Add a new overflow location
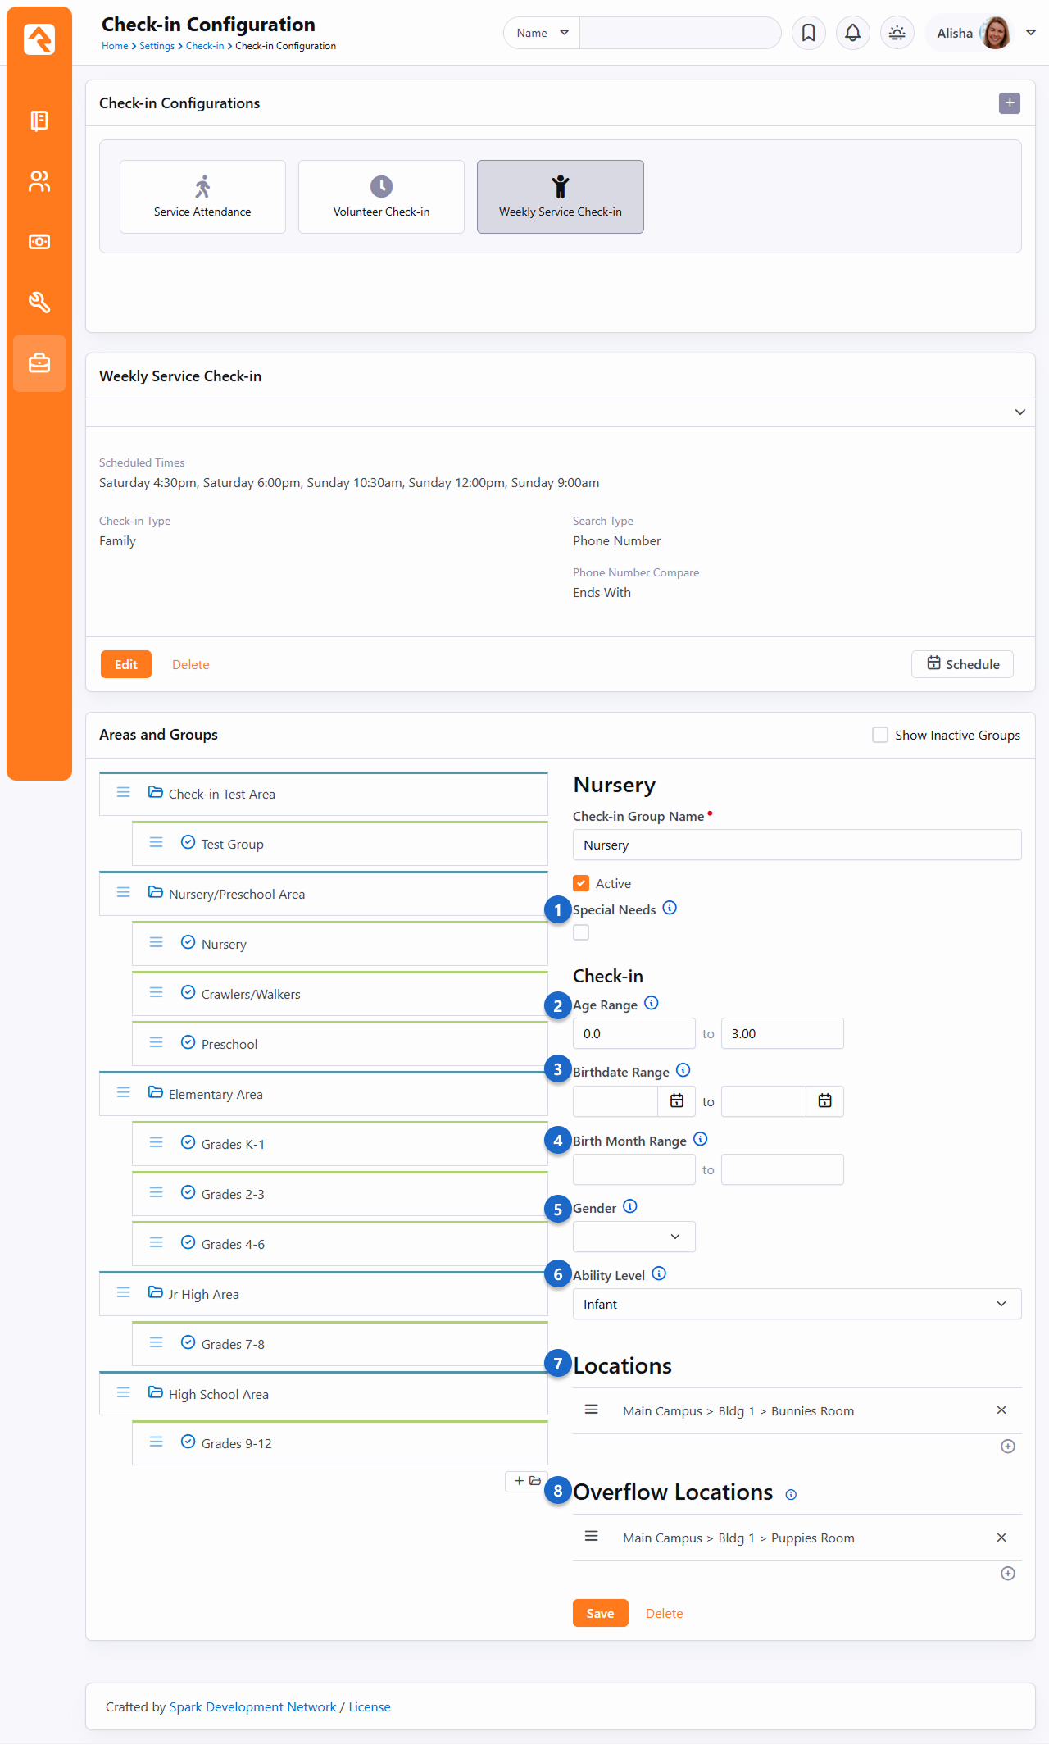 coord(1008,1574)
